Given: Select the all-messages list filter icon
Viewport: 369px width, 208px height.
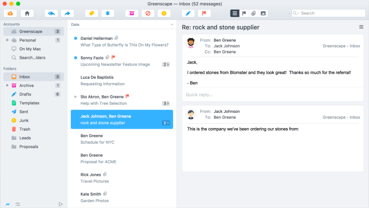Looking at the screenshot, I should pyautogui.click(x=235, y=13).
